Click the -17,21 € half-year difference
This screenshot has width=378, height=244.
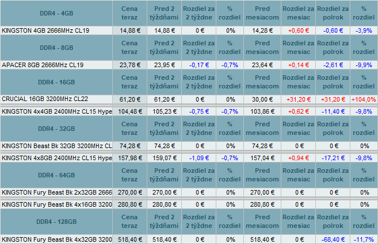coord(333,158)
